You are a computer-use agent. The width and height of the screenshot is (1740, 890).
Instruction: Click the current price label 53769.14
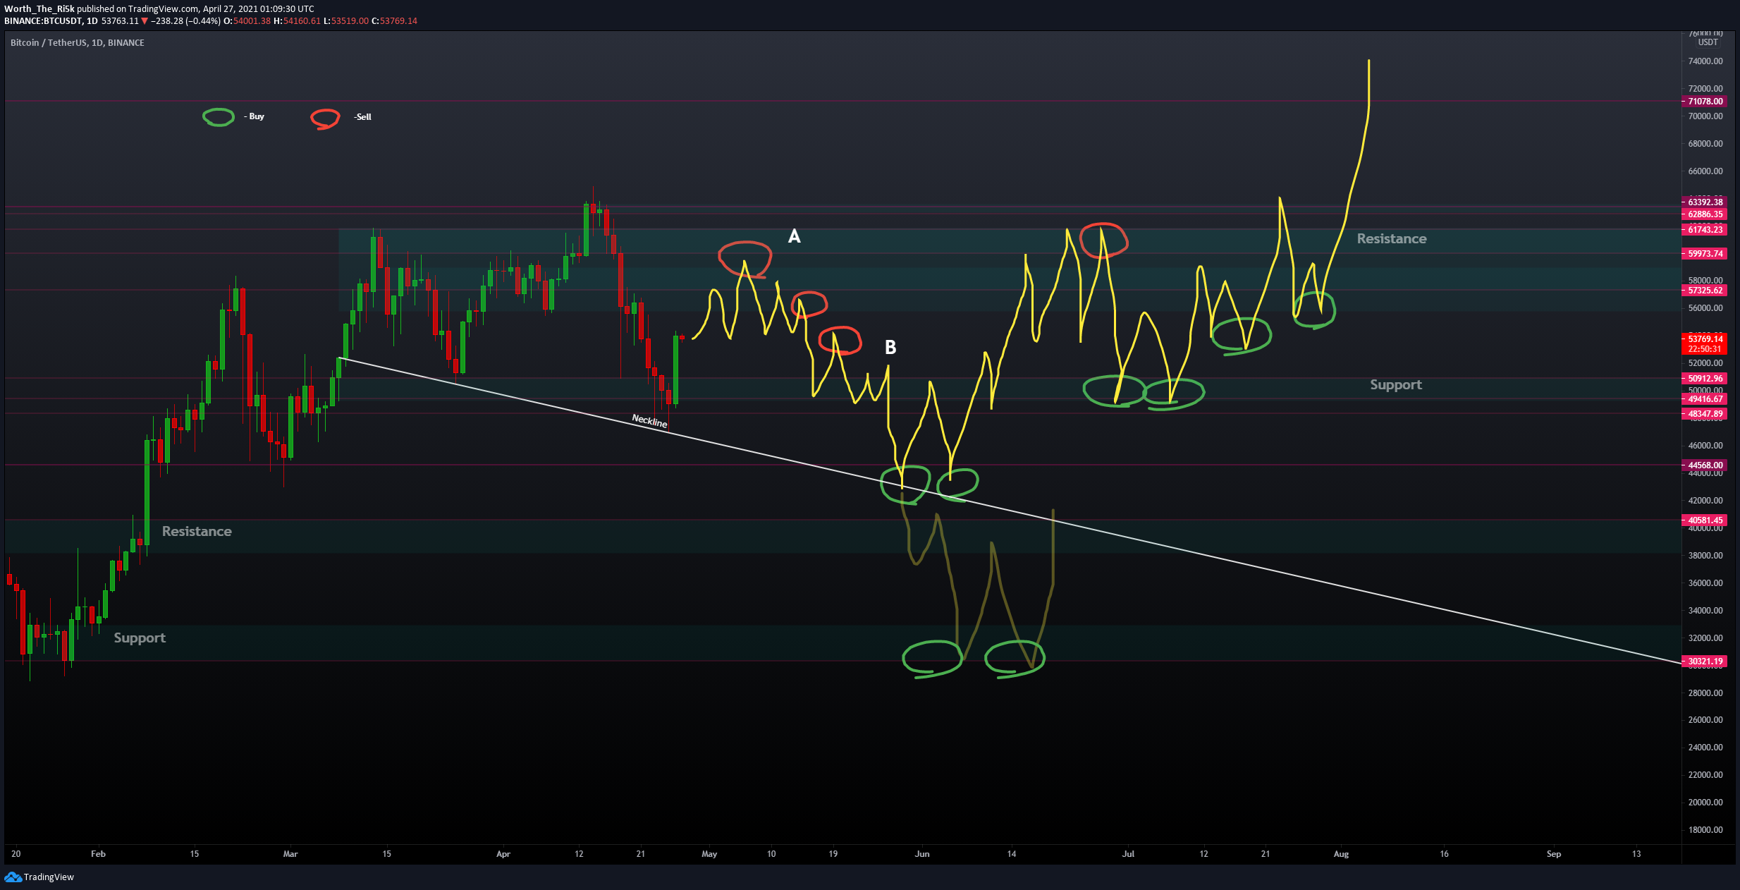1705,339
